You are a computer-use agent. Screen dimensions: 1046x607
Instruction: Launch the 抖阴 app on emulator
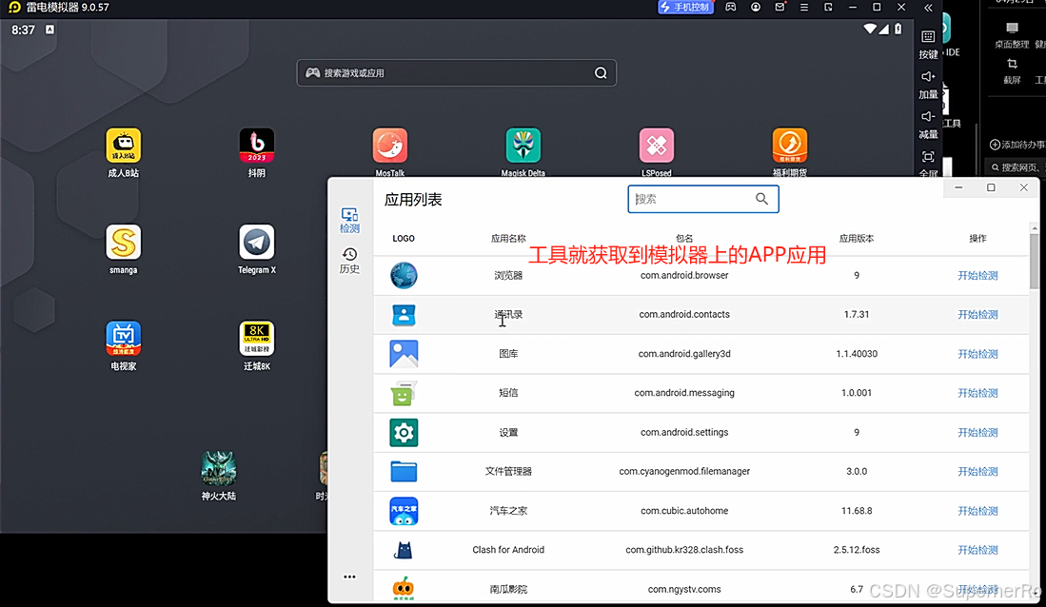[x=257, y=146]
